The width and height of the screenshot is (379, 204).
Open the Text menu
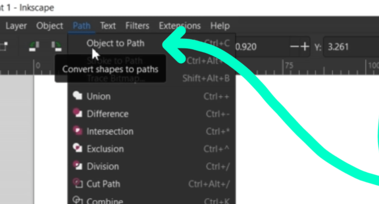click(x=108, y=26)
